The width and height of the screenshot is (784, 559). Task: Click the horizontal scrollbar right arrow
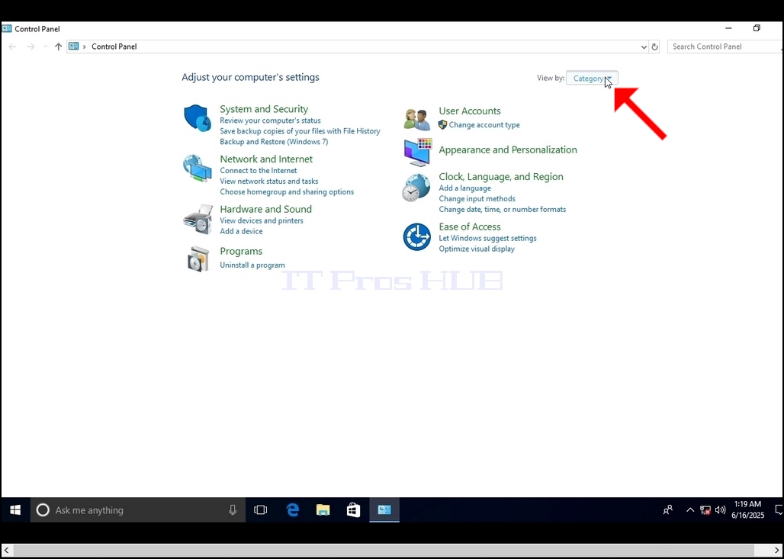click(777, 550)
